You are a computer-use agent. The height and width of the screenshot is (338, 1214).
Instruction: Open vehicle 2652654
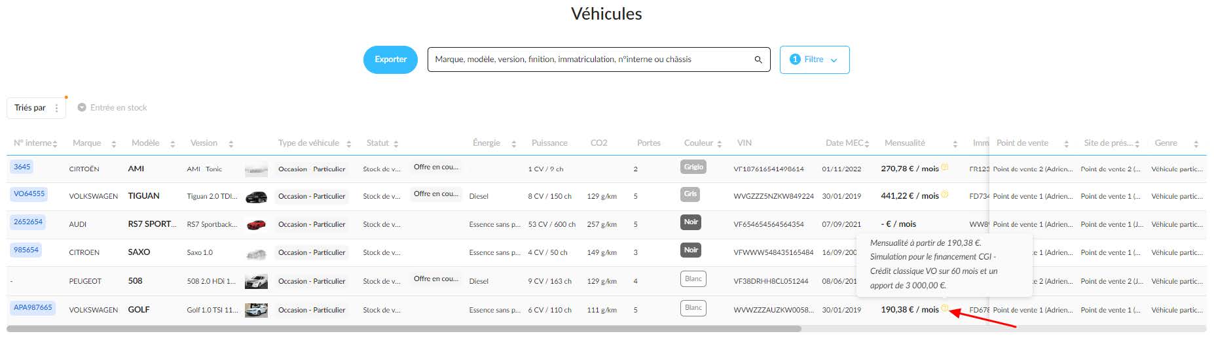(28, 222)
